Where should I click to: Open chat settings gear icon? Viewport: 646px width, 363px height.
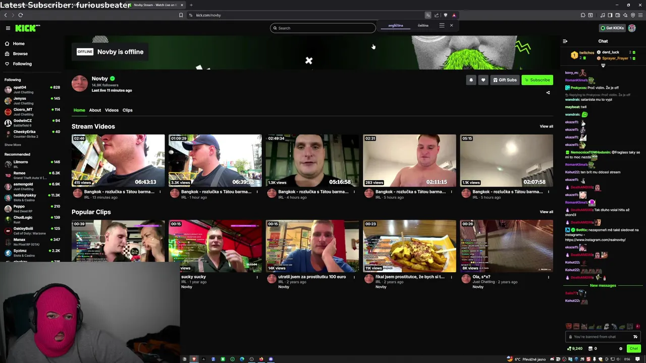621,348
